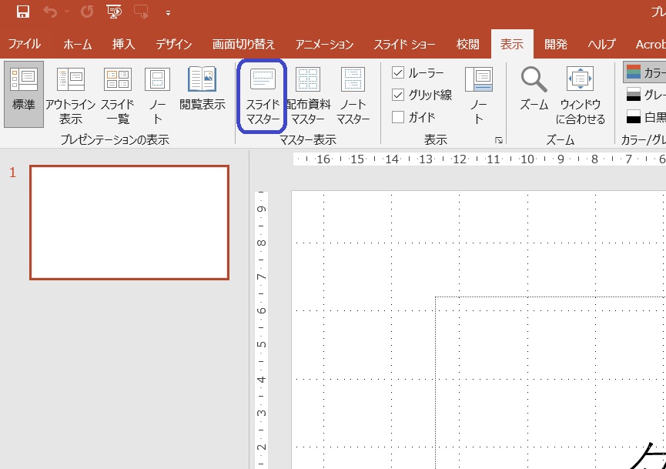The height and width of the screenshot is (469, 666).
Task: Click the vertical ruler
Action: (x=261, y=330)
